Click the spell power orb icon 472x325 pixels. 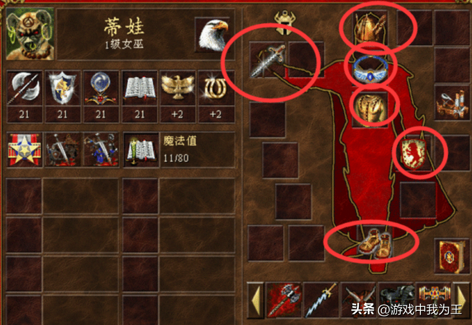pyautogui.click(x=101, y=88)
